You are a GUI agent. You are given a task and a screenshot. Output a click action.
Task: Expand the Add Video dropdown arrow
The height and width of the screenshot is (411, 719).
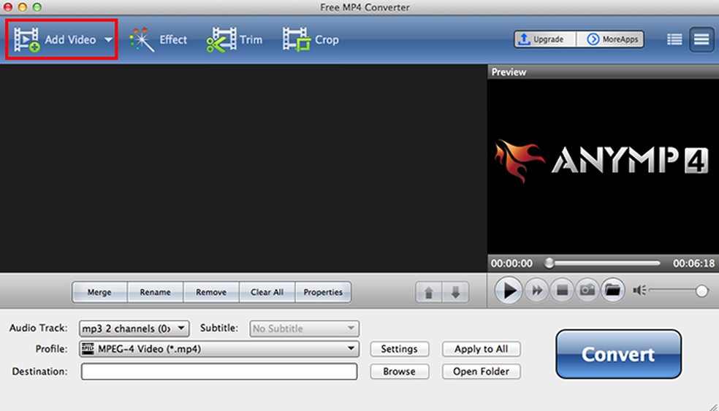click(108, 40)
